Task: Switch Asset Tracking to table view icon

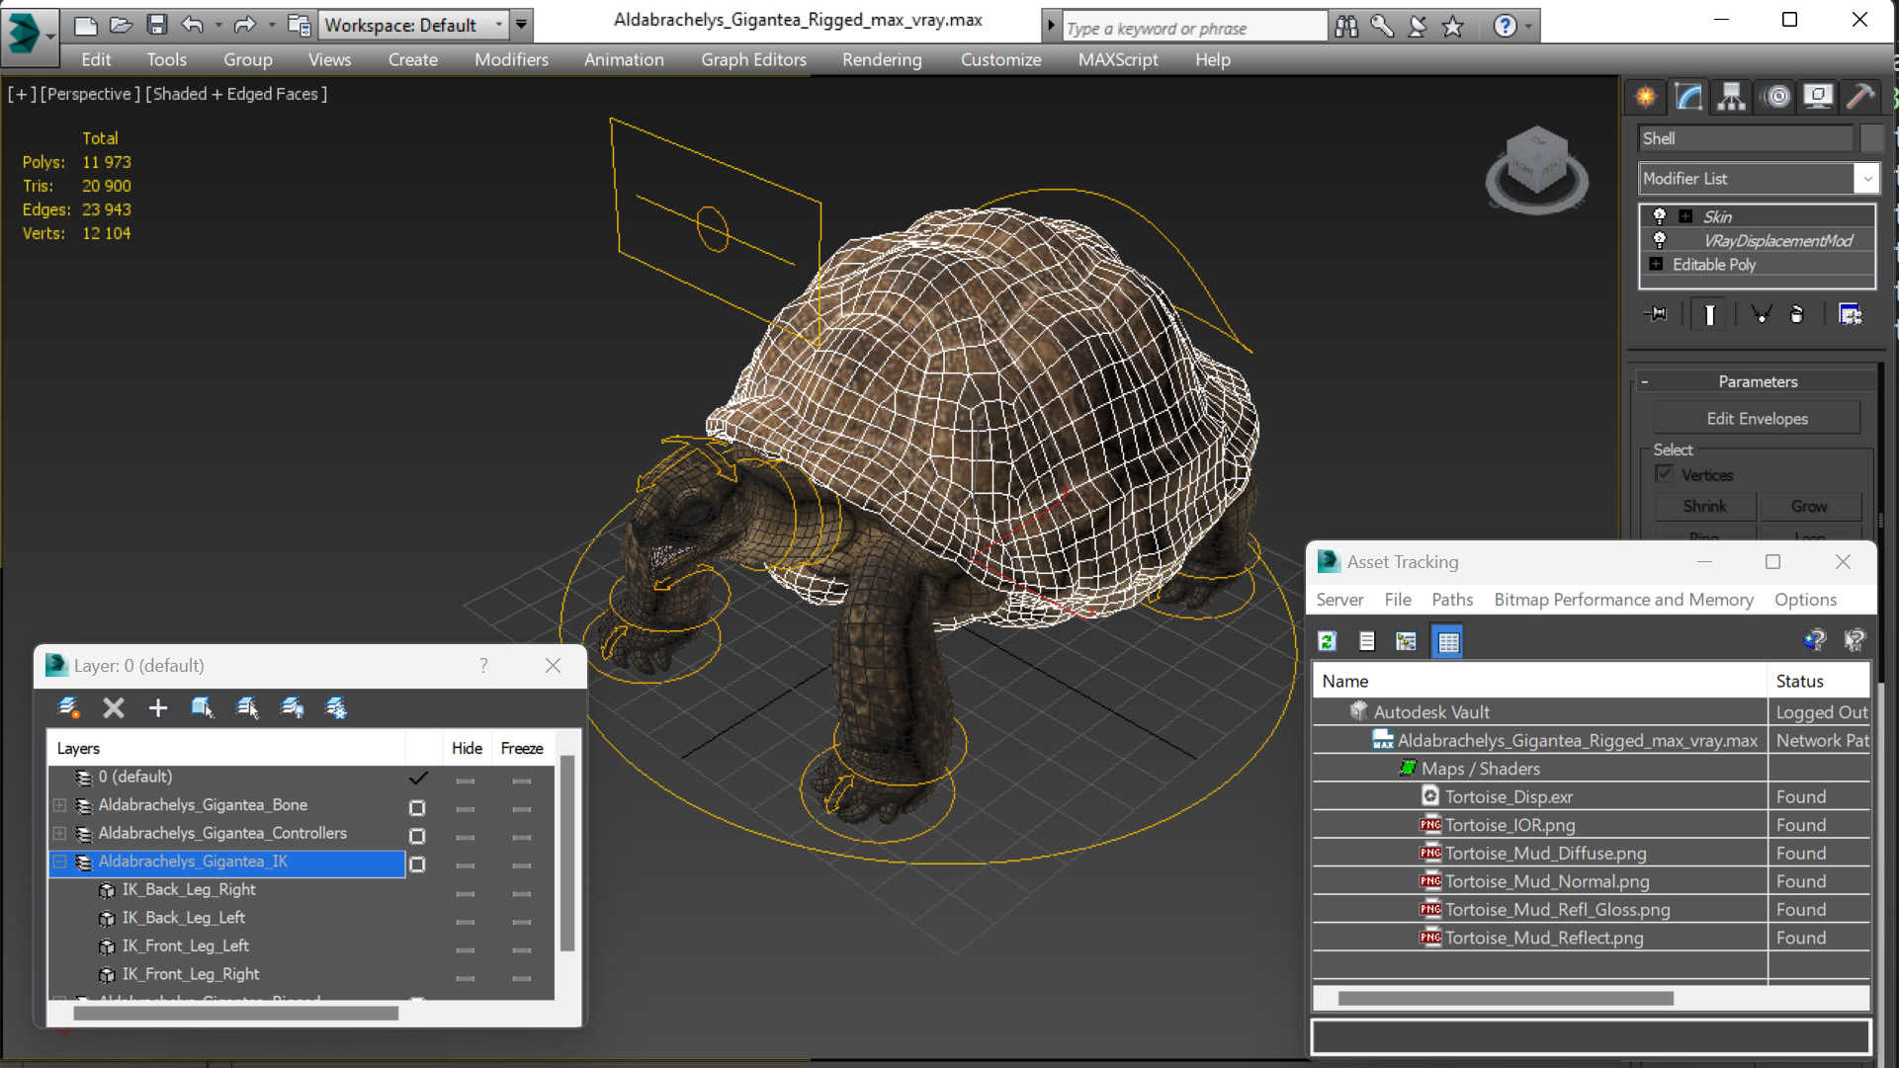Action: point(1448,641)
